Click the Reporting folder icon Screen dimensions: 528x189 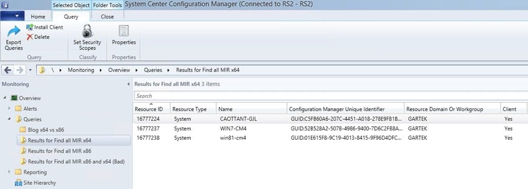18,172
